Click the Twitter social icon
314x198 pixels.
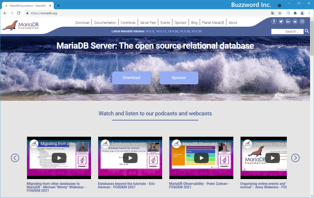[x=281, y=22]
